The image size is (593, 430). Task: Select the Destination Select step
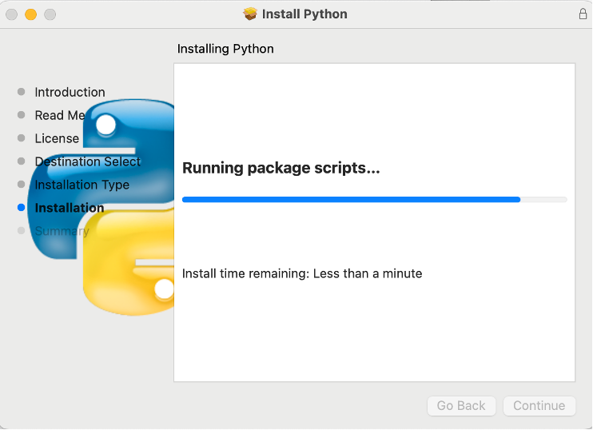[x=87, y=161]
